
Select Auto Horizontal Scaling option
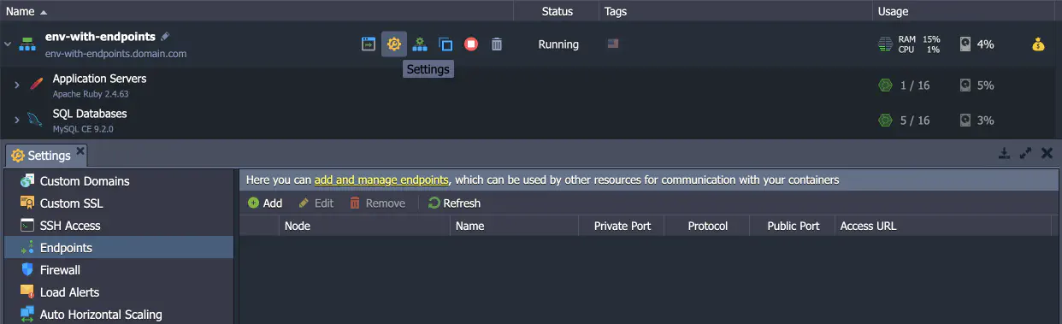(101, 315)
